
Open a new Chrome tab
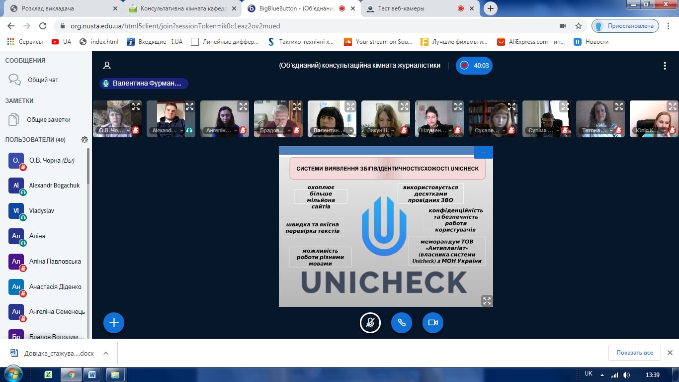[491, 8]
